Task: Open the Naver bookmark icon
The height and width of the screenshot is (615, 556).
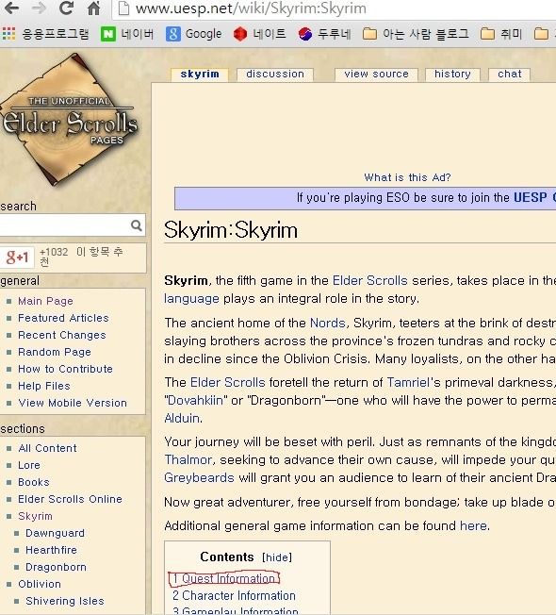Action: point(107,34)
